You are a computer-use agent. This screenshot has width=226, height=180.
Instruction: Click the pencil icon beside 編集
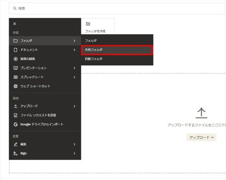pos(15,144)
